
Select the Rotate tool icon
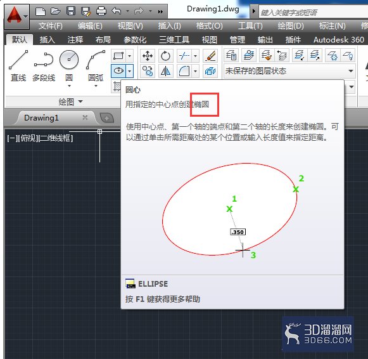tap(166, 56)
